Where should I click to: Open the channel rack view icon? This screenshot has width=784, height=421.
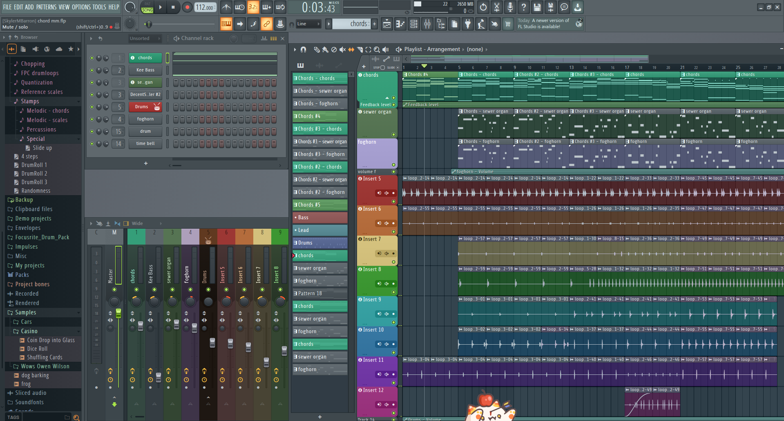(x=413, y=24)
